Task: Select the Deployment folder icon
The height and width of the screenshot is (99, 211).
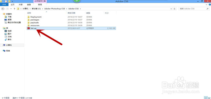Action: click(x=28, y=17)
